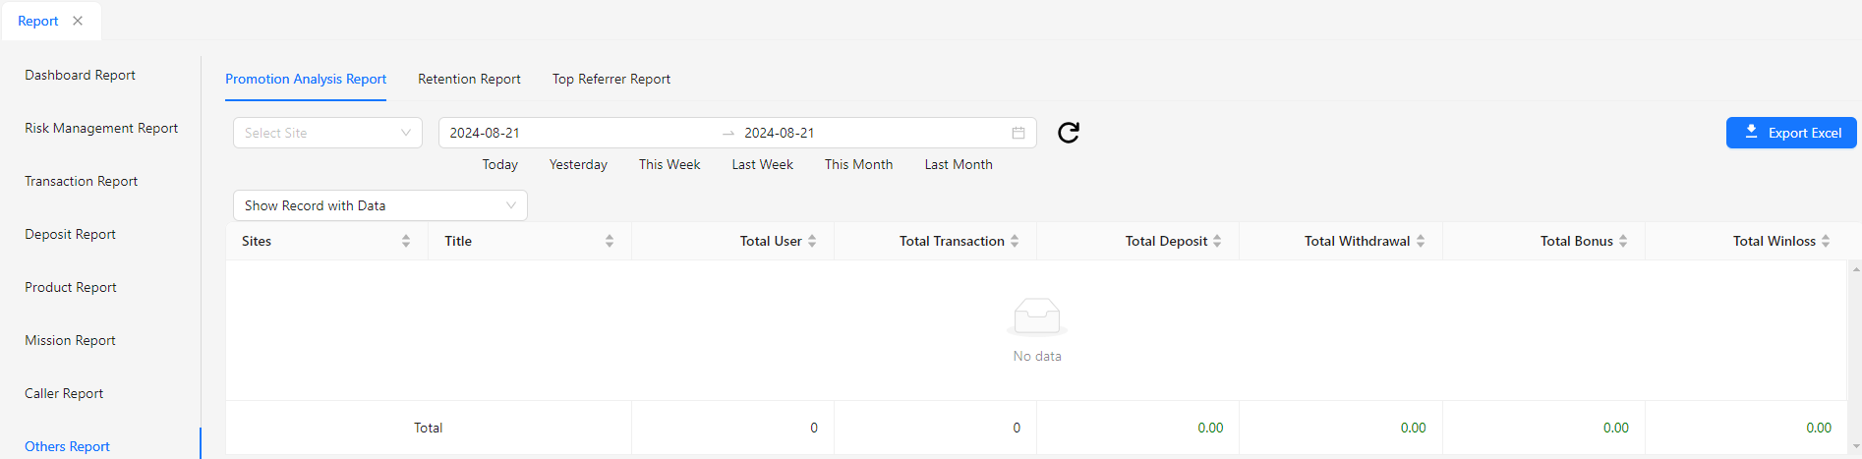1862x459 pixels.
Task: Sort by Total Withdrawal sort icon
Action: pyautogui.click(x=1421, y=241)
